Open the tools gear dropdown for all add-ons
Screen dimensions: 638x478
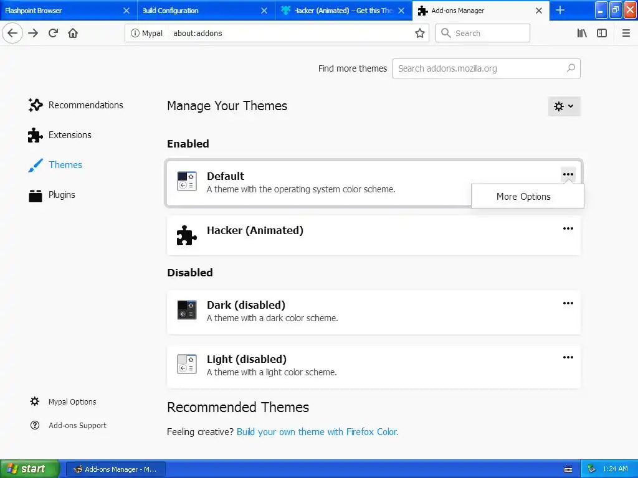(564, 106)
